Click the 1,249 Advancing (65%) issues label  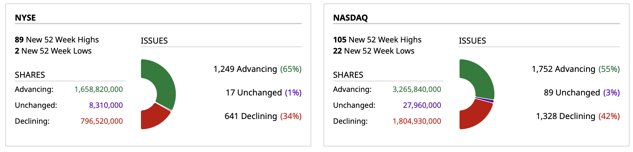[257, 69]
